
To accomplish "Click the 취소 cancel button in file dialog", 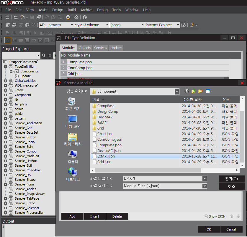I will pos(231,186).
